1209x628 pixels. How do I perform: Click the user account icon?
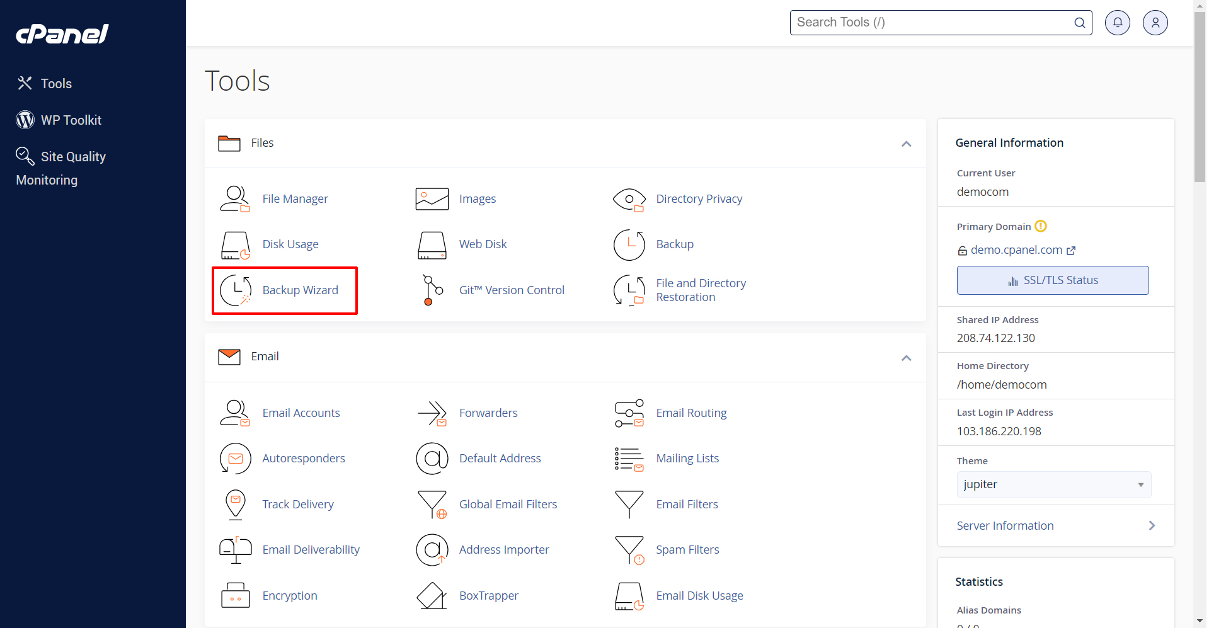coord(1155,23)
